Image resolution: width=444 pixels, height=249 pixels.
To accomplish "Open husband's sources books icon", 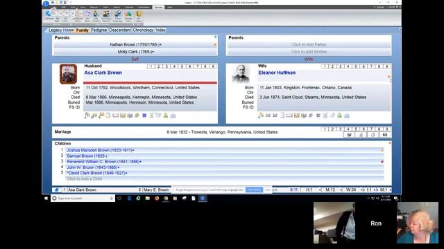I will 130,116.
